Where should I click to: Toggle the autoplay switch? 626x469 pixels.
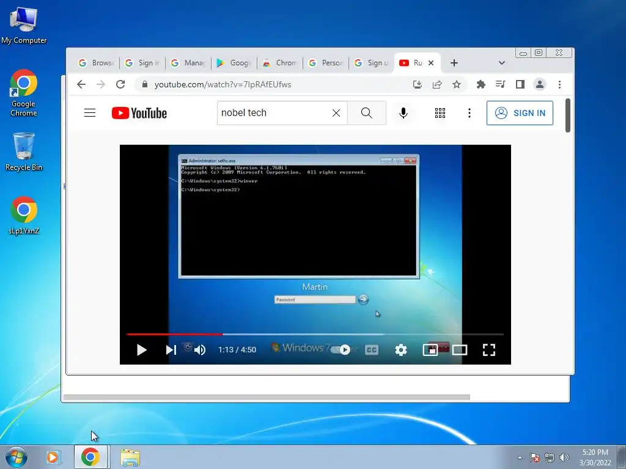(x=341, y=350)
